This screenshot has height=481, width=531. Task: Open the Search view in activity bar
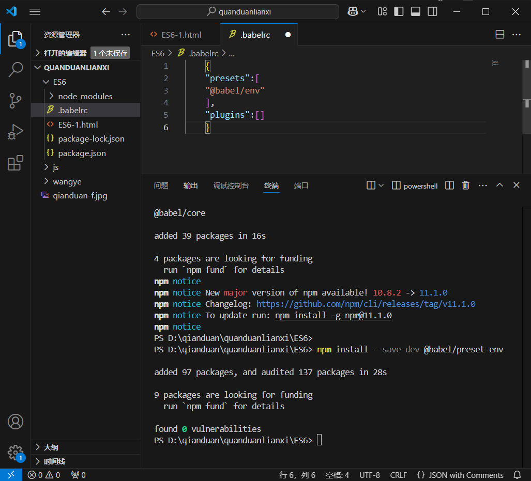point(16,69)
